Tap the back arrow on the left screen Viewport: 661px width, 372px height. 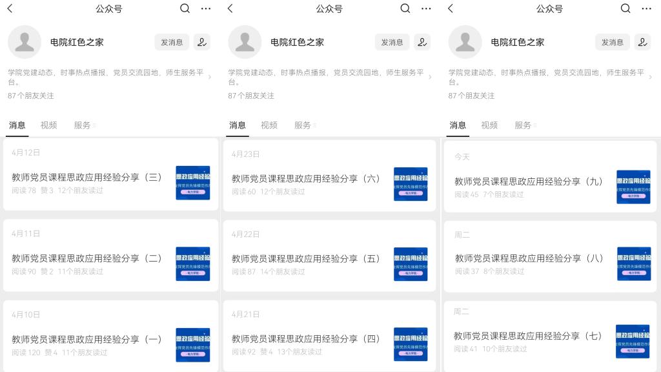click(10, 8)
